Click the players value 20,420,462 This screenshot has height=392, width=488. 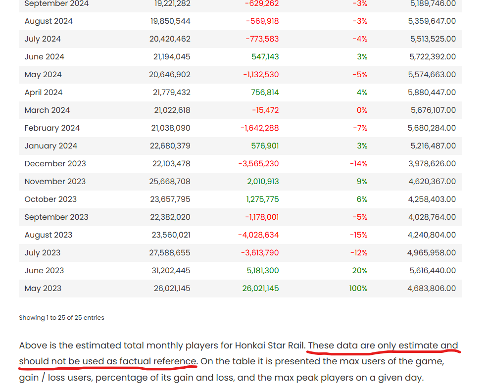[170, 39]
